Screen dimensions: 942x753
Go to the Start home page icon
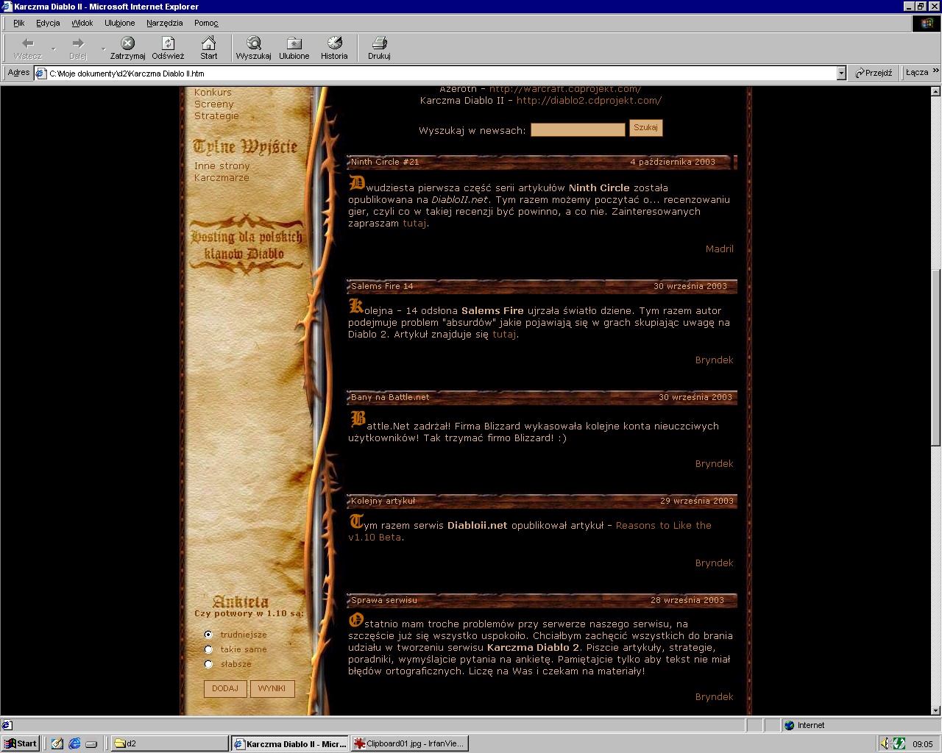tap(209, 44)
